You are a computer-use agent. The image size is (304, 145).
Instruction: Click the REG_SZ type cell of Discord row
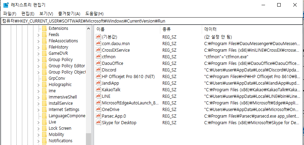pos(169,70)
